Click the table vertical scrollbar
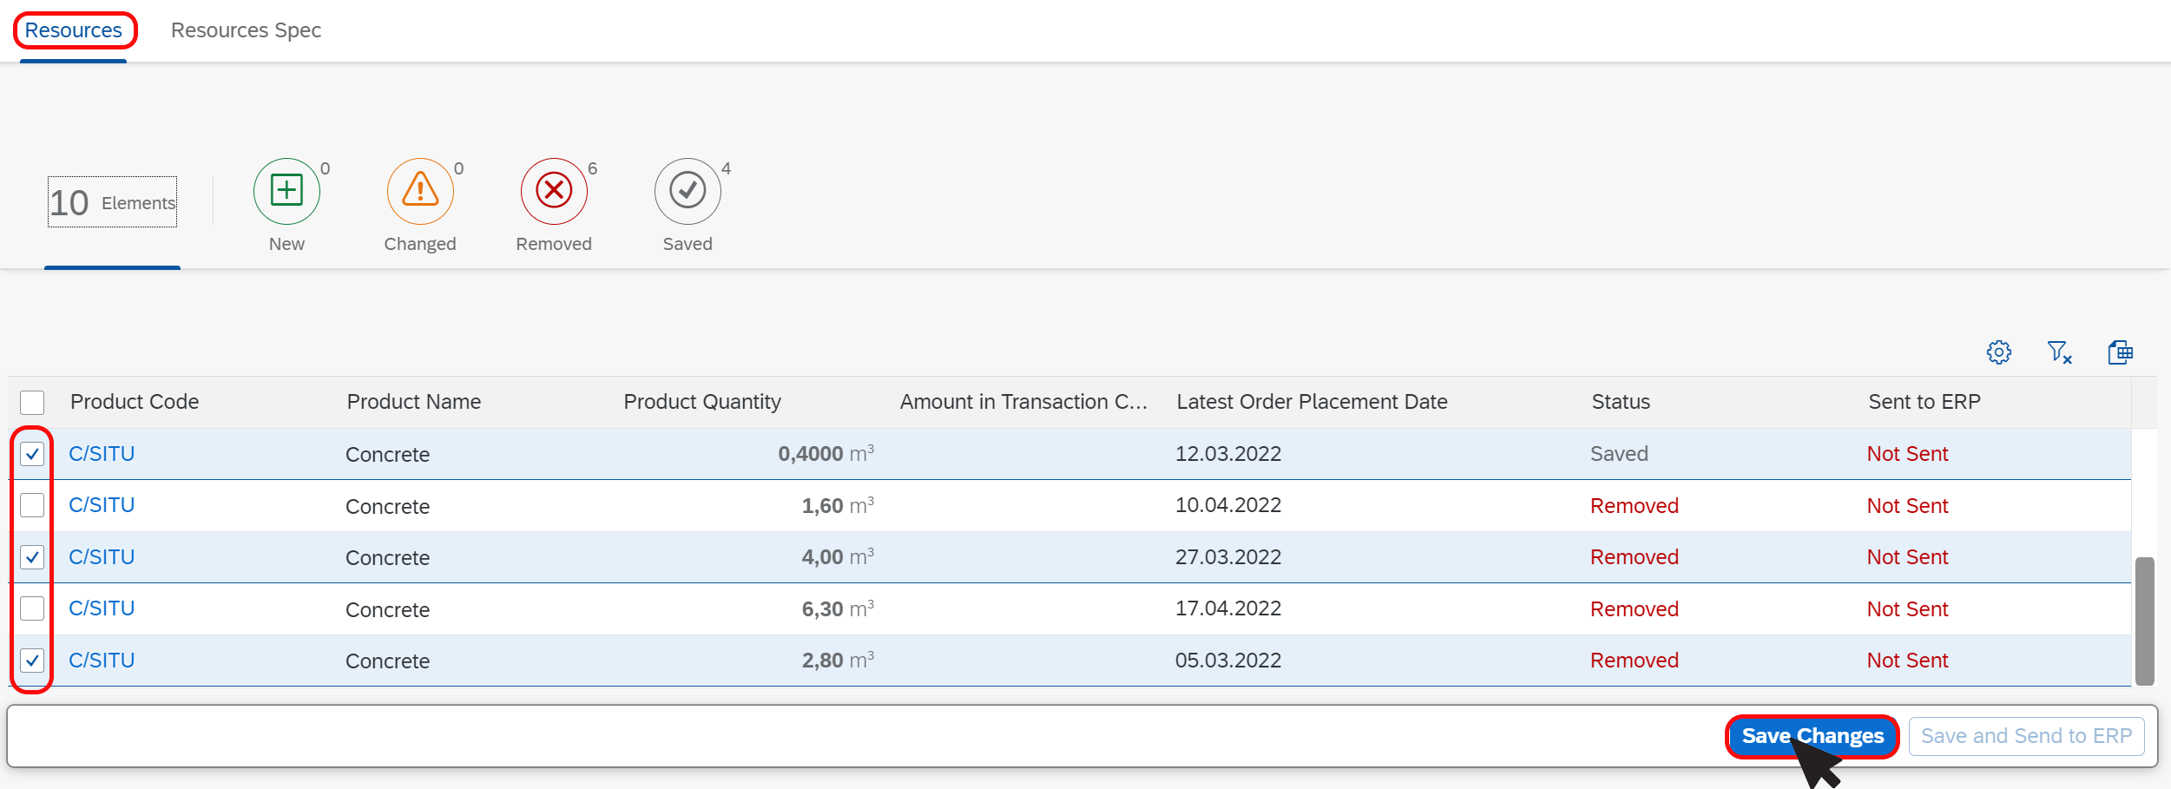This screenshot has height=789, width=2171. [x=2145, y=621]
